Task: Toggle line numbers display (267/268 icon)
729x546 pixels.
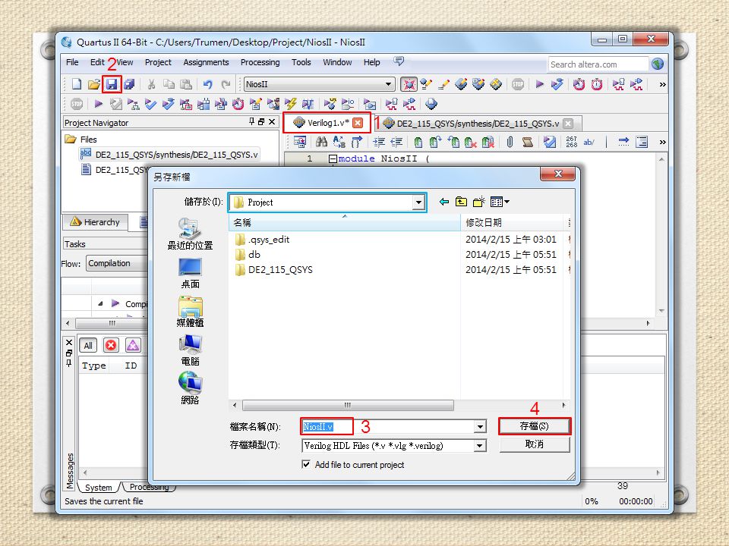Action: [x=571, y=142]
